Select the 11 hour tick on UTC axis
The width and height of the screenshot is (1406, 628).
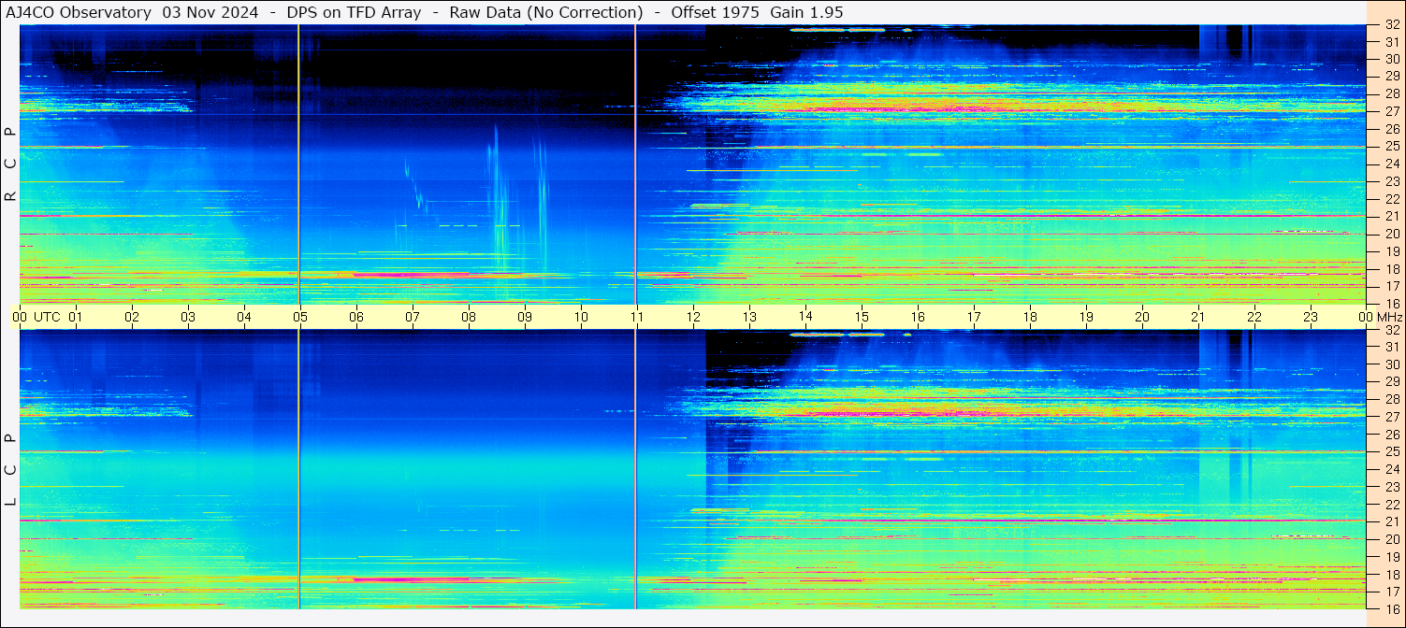[x=637, y=317]
